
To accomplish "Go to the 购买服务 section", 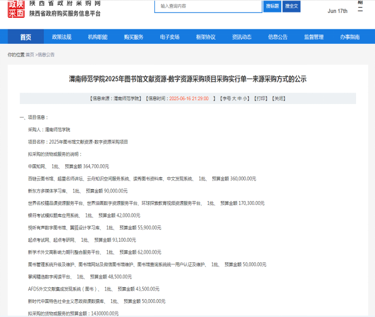I will 134,37.
